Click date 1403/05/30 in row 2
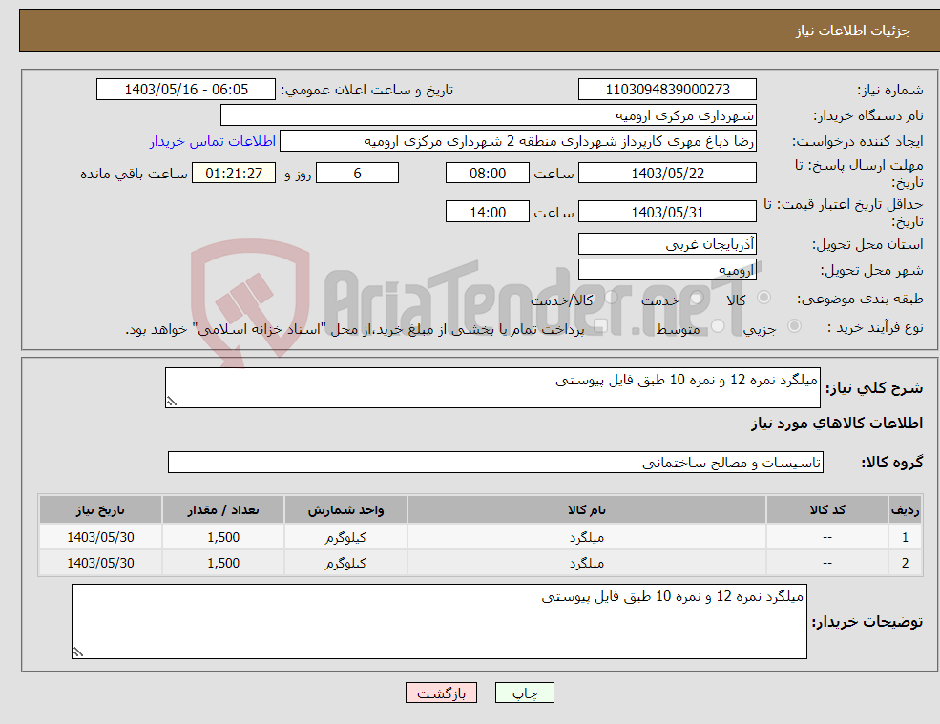Image resolution: width=940 pixels, height=724 pixels. [101, 564]
